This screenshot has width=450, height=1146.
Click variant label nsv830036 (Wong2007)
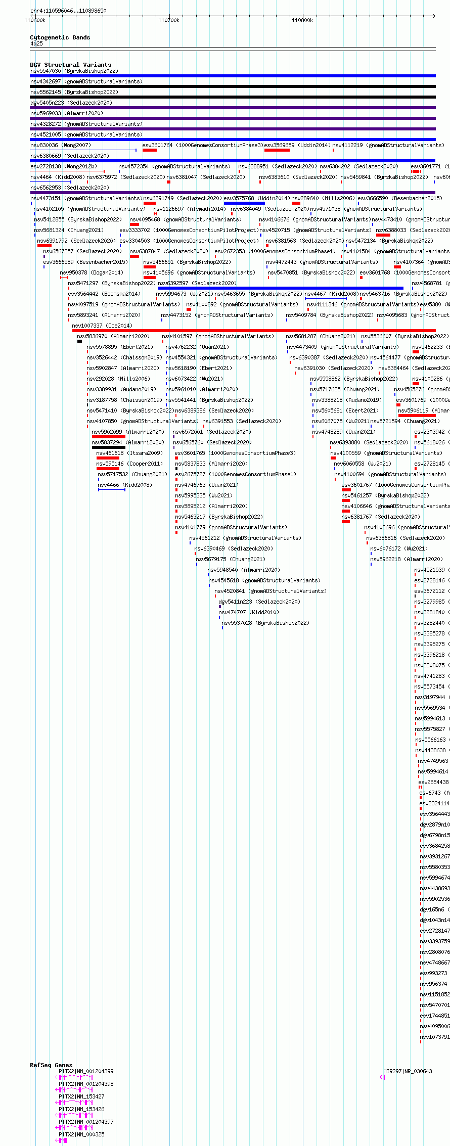[x=61, y=146]
